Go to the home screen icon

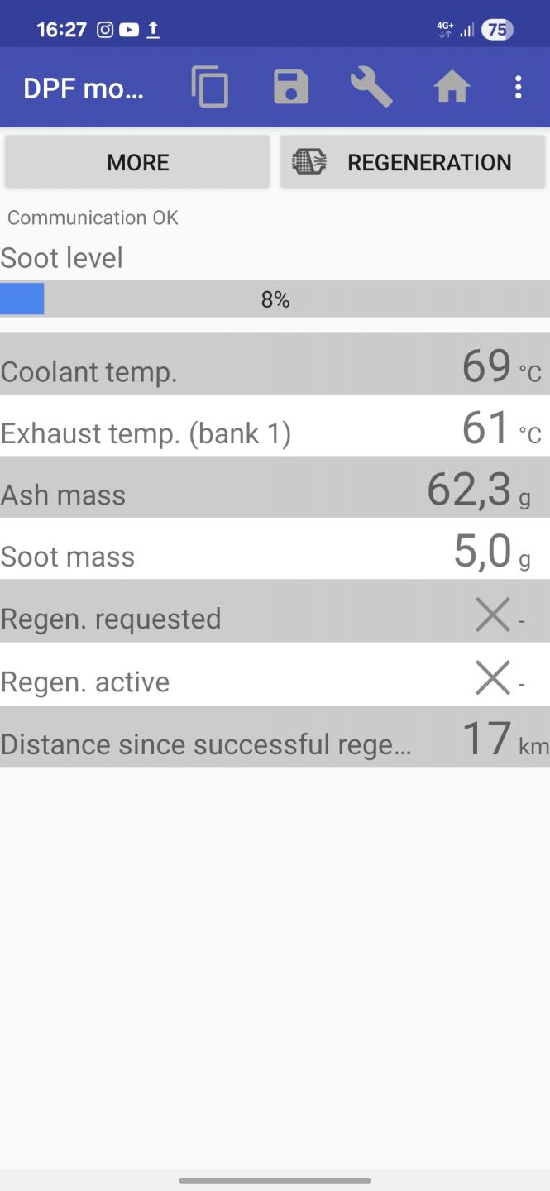(x=452, y=87)
